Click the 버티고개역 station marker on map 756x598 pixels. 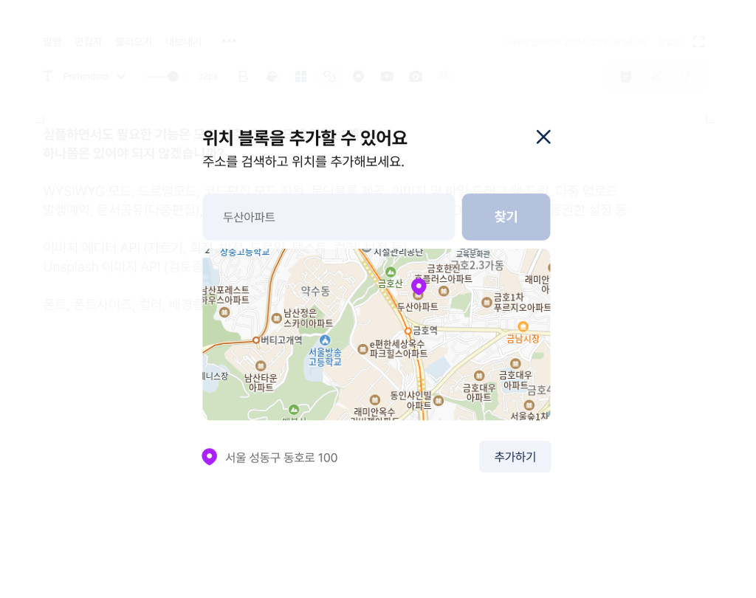[x=256, y=340]
